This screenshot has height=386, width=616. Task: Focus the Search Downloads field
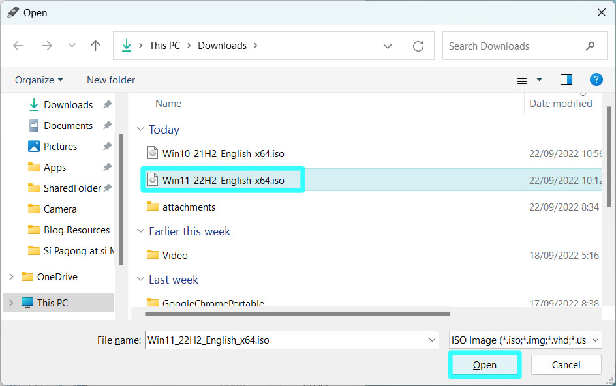[525, 46]
